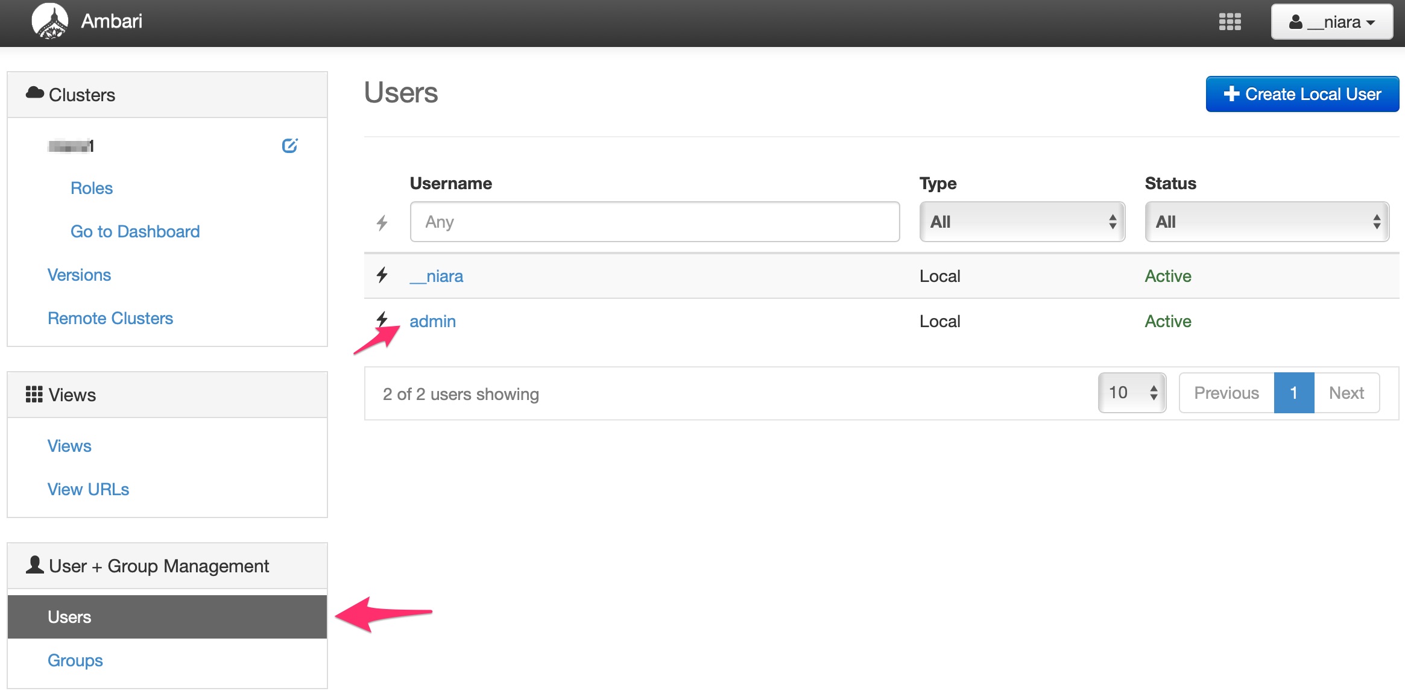Go to Dashboard link
The width and height of the screenshot is (1405, 694).
(x=135, y=231)
